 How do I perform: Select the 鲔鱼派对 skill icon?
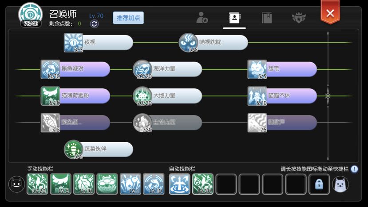click(x=51, y=69)
